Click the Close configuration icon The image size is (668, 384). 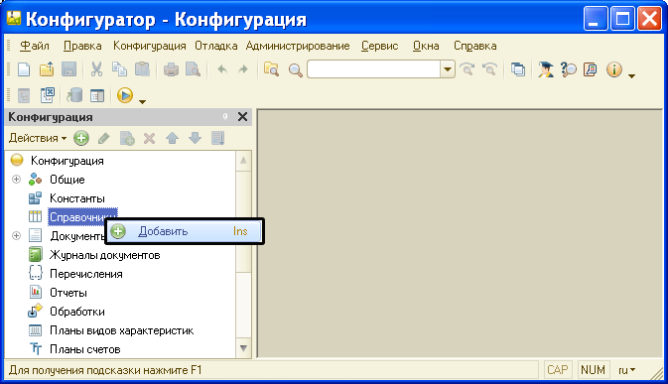tap(48, 95)
